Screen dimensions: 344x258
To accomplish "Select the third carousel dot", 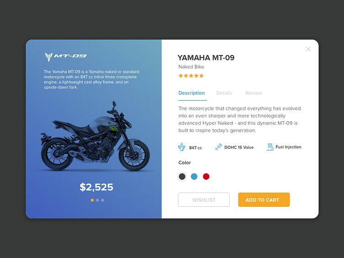I will coord(102,200).
